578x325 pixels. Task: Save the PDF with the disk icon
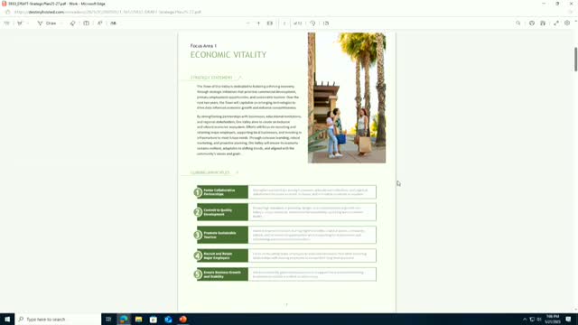(x=543, y=23)
